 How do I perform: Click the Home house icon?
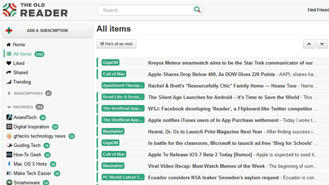pyautogui.click(x=9, y=45)
